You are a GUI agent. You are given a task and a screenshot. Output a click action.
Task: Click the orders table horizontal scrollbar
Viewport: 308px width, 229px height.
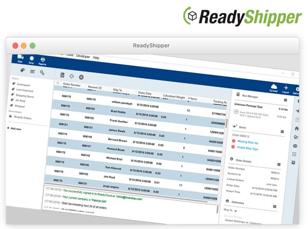(126, 193)
